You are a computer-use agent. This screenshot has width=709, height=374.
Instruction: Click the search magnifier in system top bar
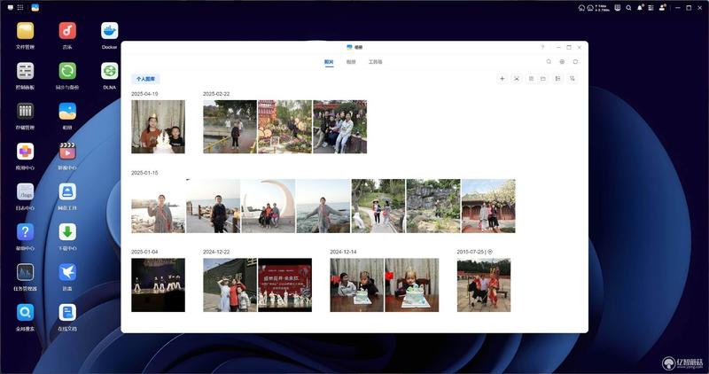[628, 8]
